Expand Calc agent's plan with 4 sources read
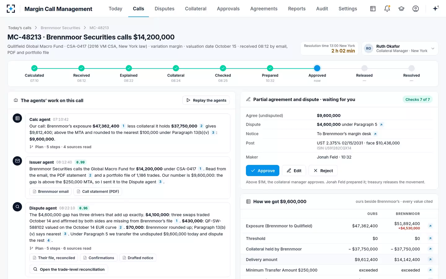This screenshot has height=279, width=446. (60, 147)
